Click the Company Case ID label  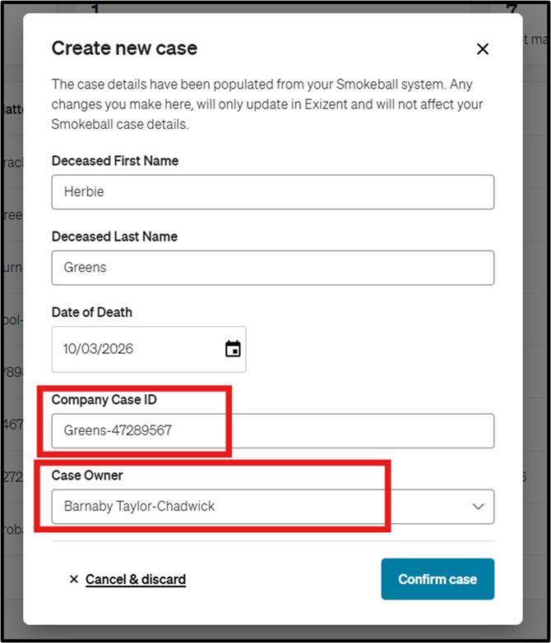pos(103,400)
